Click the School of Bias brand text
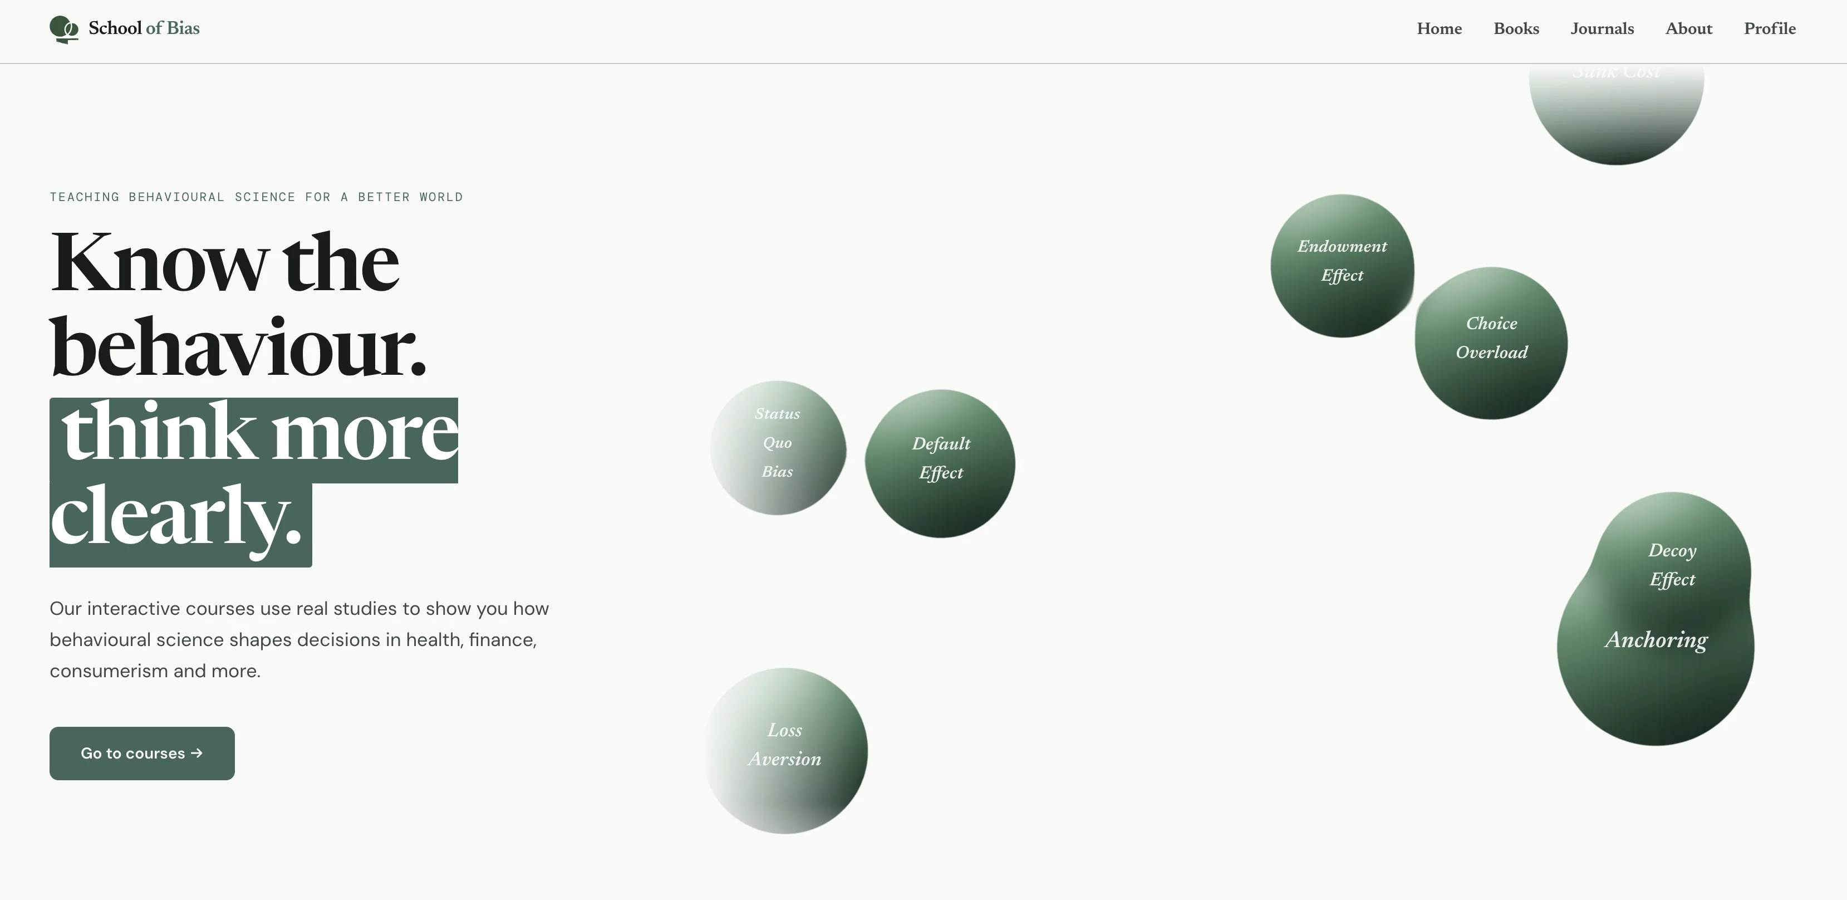 (144, 28)
